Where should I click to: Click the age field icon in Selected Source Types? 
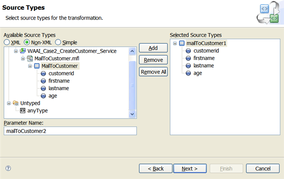point(189,73)
